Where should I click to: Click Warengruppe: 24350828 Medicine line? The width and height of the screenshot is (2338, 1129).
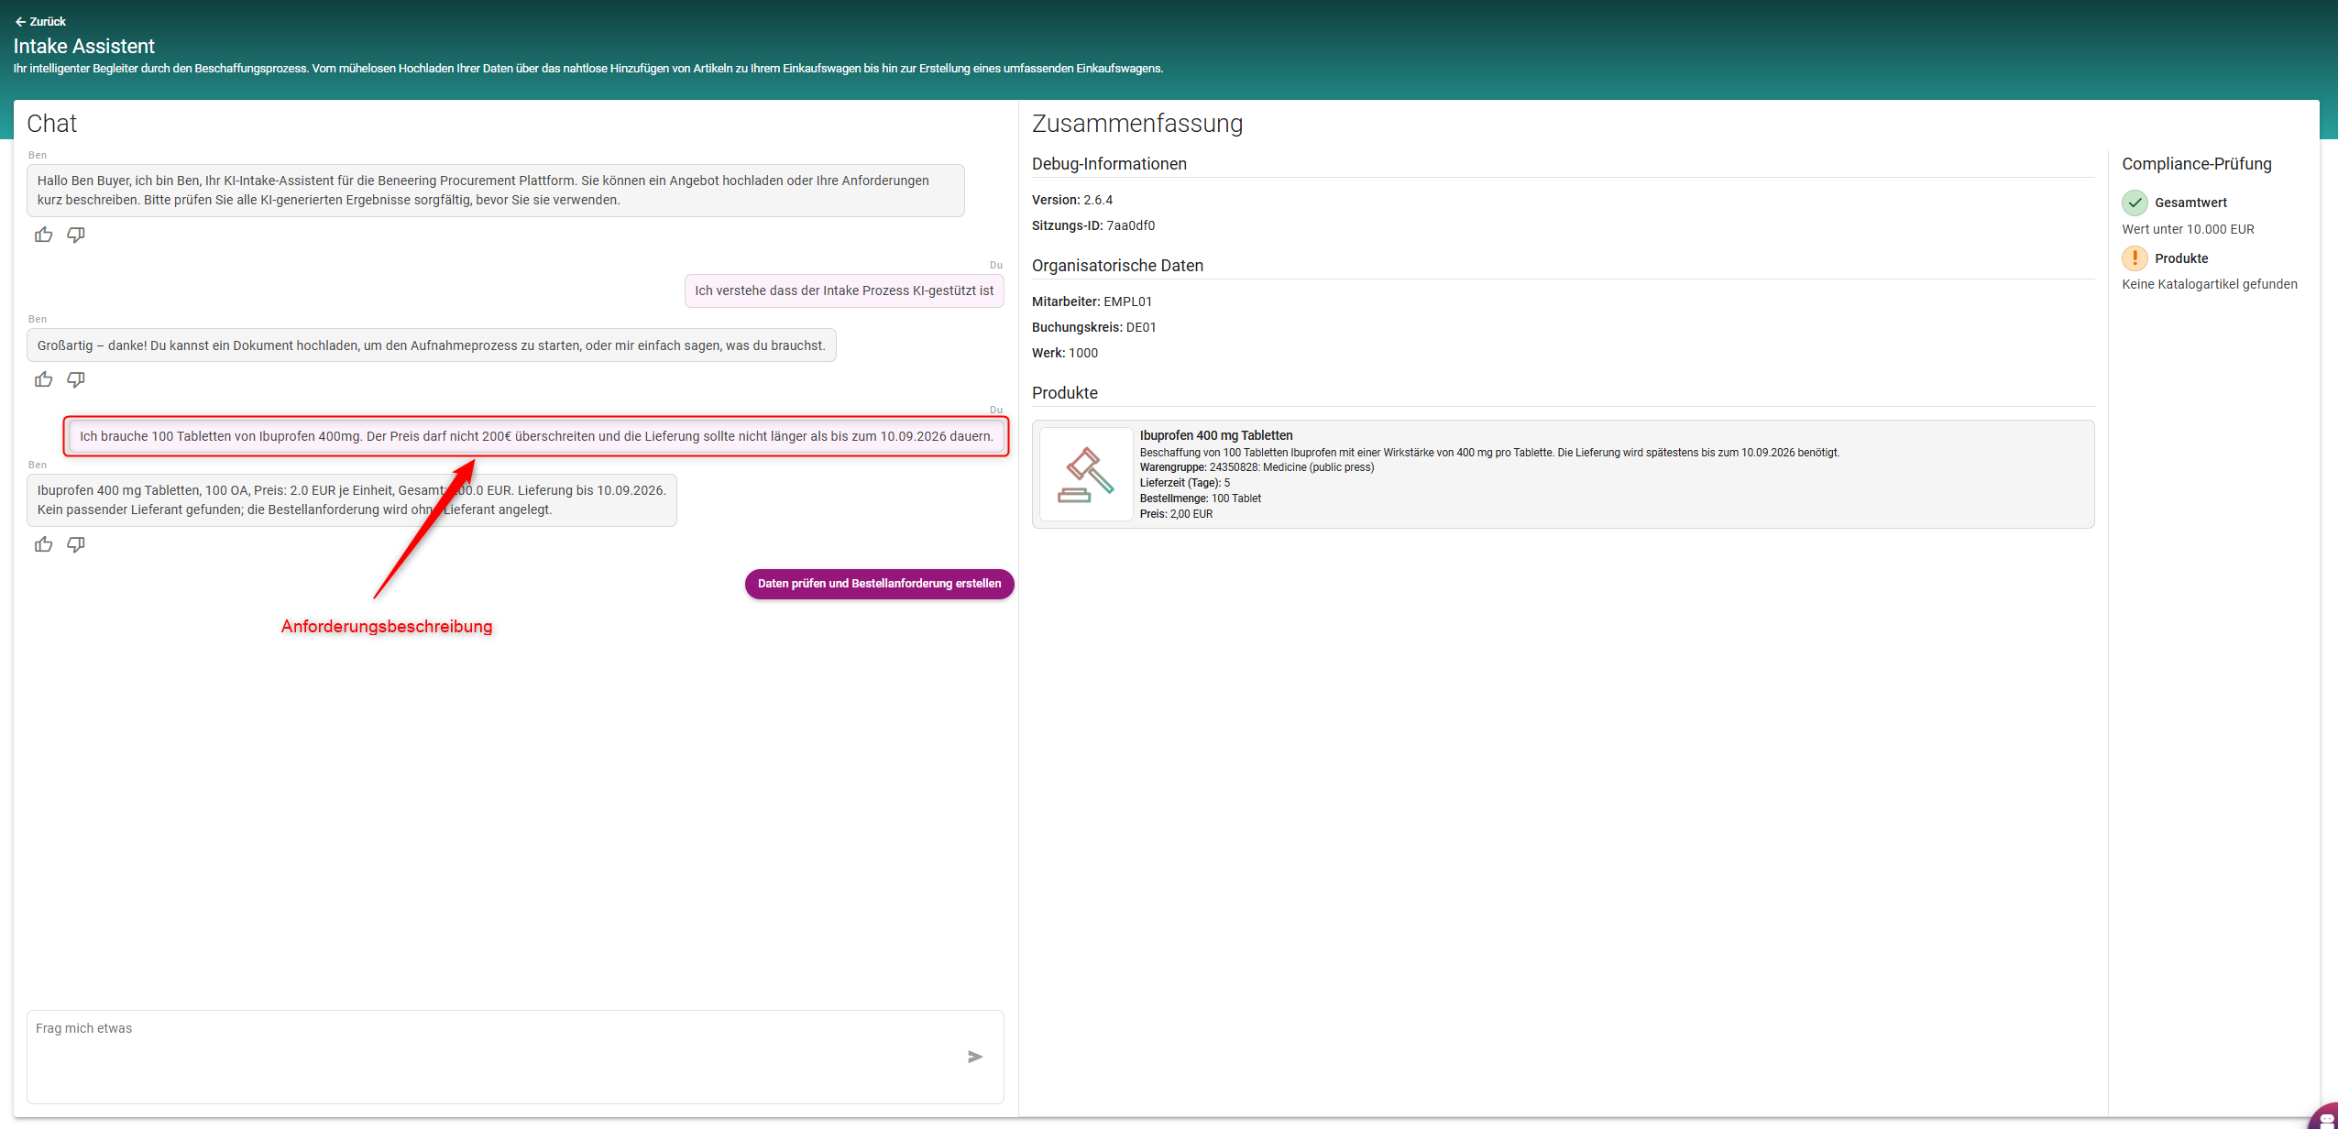pos(1257,467)
